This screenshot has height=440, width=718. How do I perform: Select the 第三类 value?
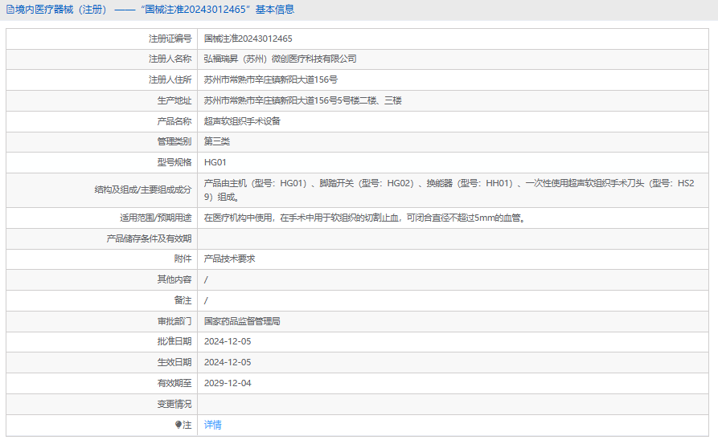pos(216,142)
